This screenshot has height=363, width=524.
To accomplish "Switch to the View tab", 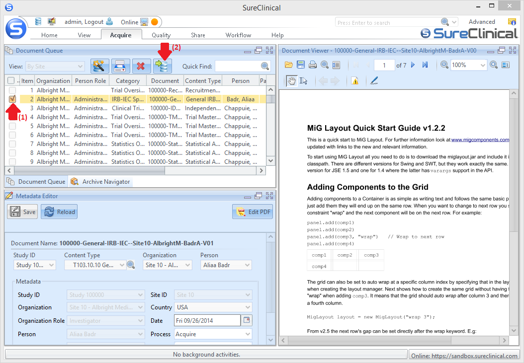I will point(84,35).
